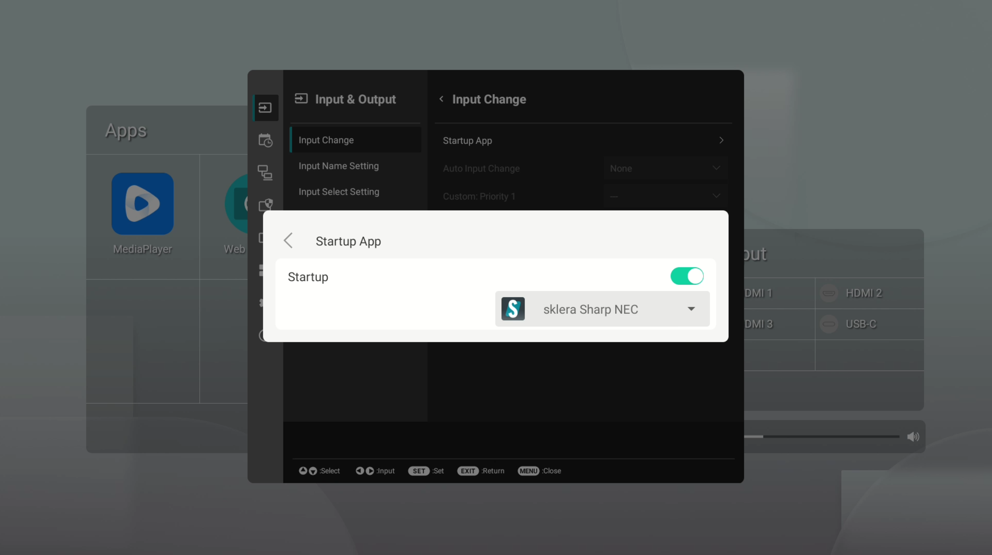Launch the MediaPlayer app icon

coord(143,204)
